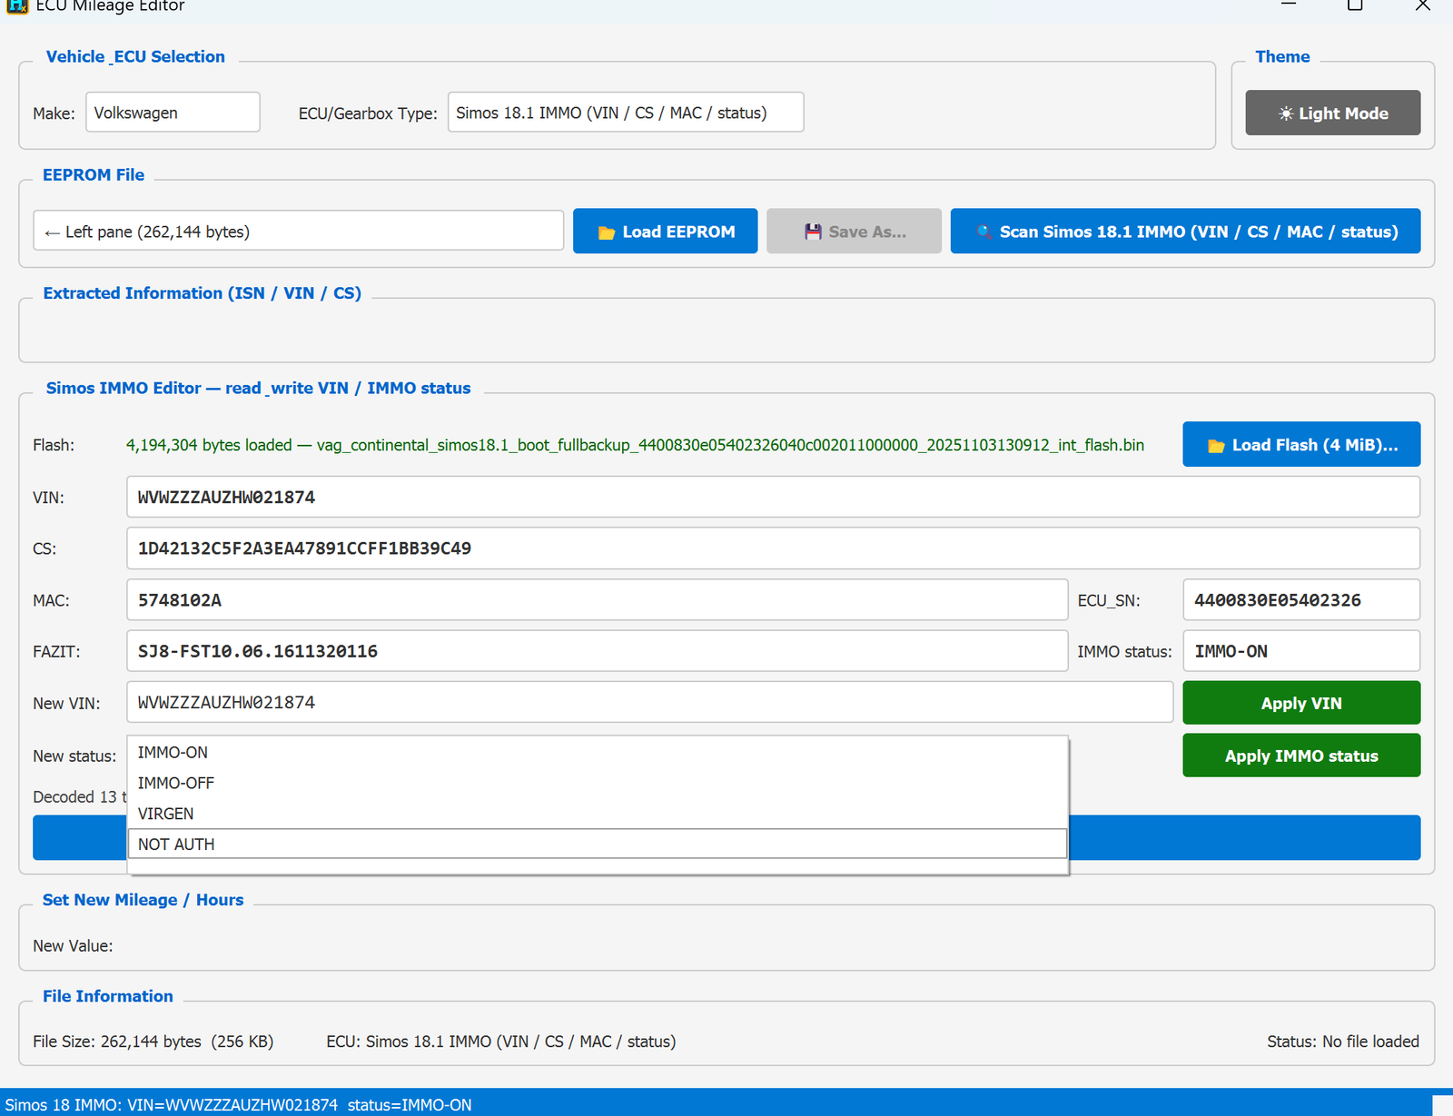The width and height of the screenshot is (1453, 1116).
Task: Click the 'Status: No file loaded' text
Action: (x=1343, y=1042)
